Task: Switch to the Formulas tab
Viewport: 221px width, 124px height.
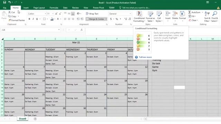Action: (x=54, y=8)
